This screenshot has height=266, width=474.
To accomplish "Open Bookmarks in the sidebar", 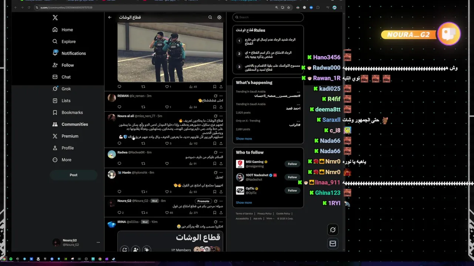I will tap(67, 112).
